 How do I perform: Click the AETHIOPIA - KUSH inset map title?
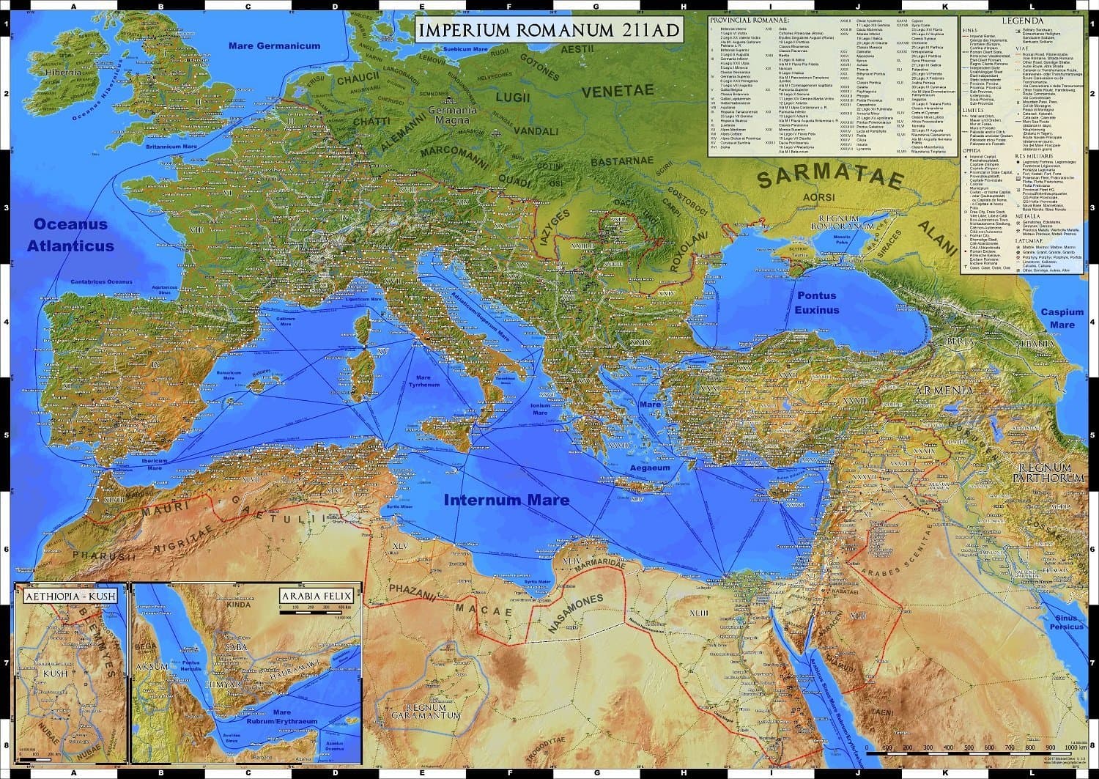(71, 597)
